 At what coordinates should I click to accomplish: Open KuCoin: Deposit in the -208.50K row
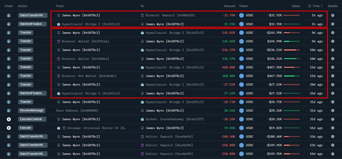tap(169, 136)
